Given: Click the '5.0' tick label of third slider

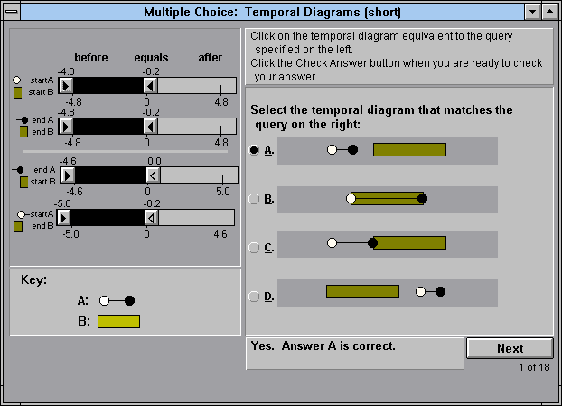Looking at the screenshot, I should pos(222,192).
